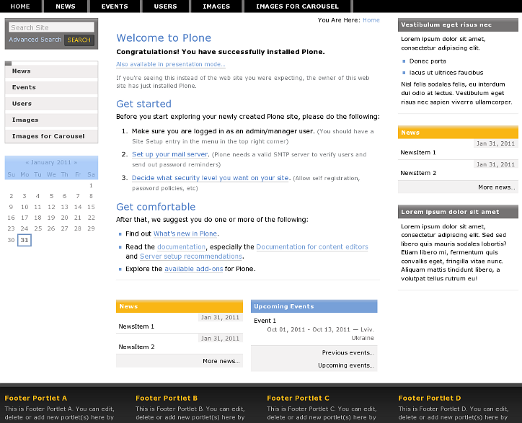This screenshot has width=522, height=423.
Task: Click 'More news...' in center News portlet
Action: [221, 361]
